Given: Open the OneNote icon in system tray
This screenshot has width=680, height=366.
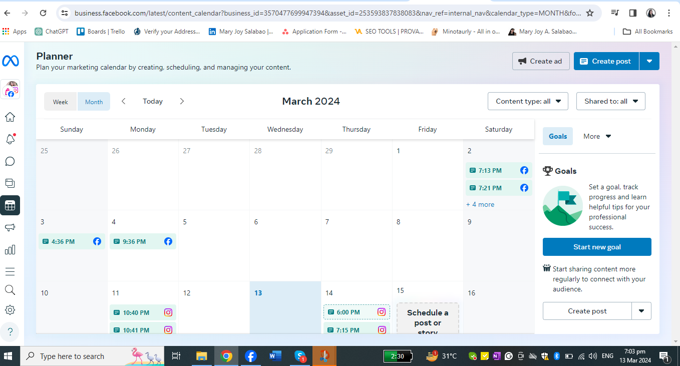Looking at the screenshot, I should point(496,356).
